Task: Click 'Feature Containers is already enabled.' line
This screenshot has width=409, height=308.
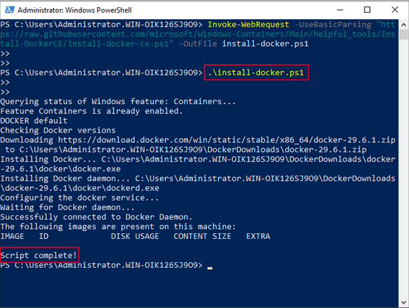Action: point(91,111)
